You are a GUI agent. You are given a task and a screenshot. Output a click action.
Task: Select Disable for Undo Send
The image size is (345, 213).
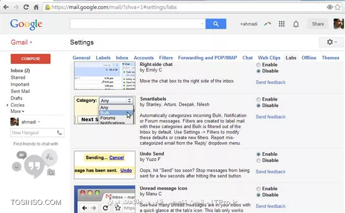coord(258,161)
